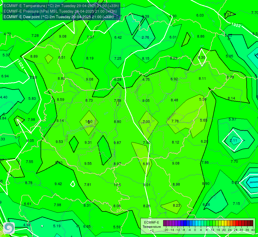Click the 7.15 dew point value
The width and height of the screenshot is (258, 237).
[236, 204]
